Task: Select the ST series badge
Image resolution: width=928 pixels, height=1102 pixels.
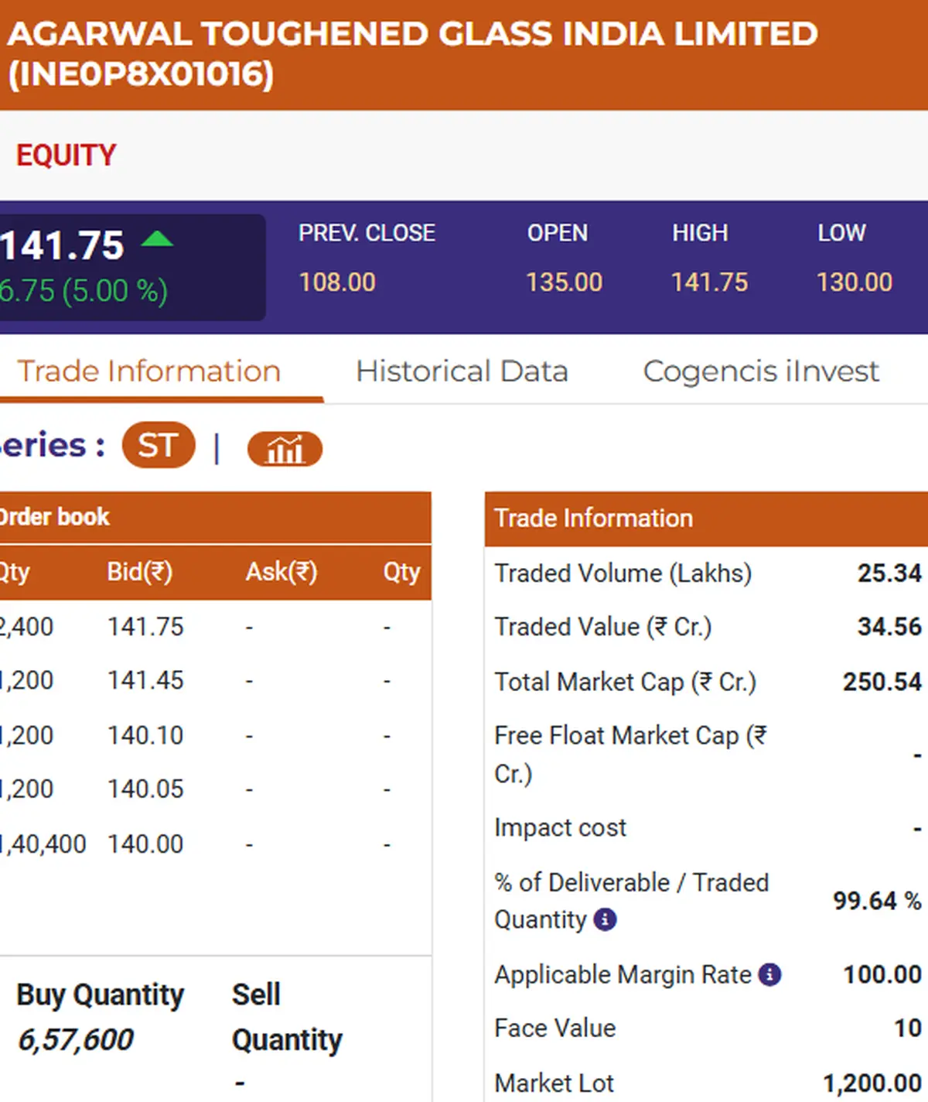Action: pos(159,445)
